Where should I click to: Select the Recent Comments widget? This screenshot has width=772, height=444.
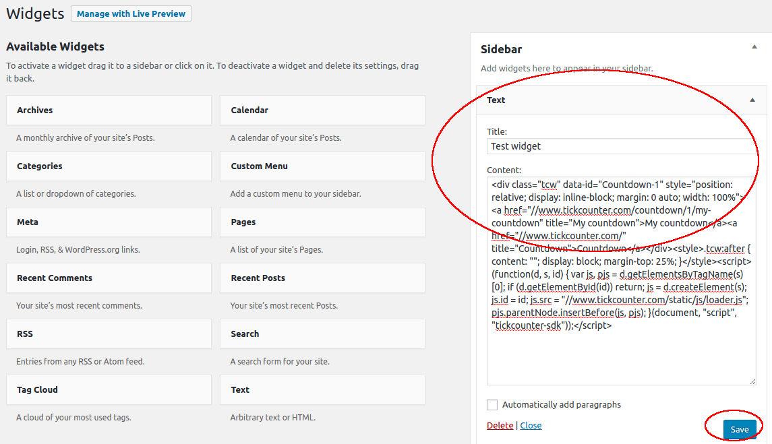tap(109, 278)
